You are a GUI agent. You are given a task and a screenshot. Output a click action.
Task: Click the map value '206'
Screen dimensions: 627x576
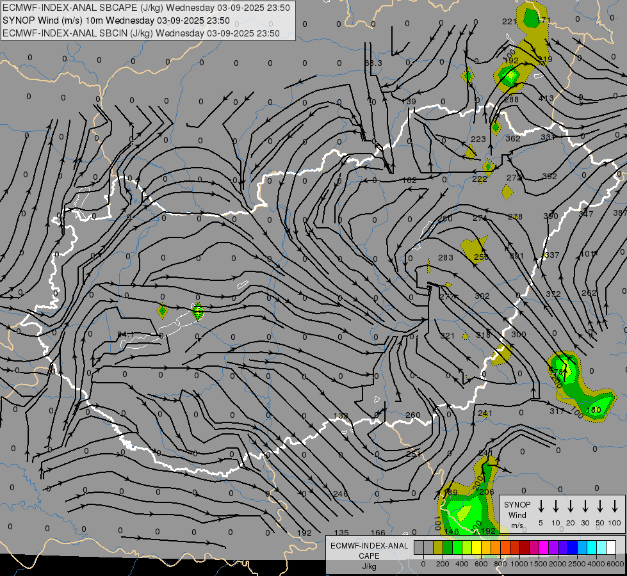click(x=487, y=492)
